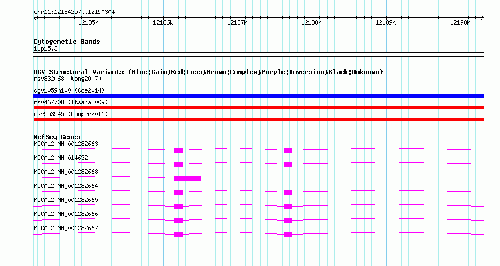Select the MICAL2|NM_001282668 transcript label
Screen dimensions: 500x266
tap(66, 172)
